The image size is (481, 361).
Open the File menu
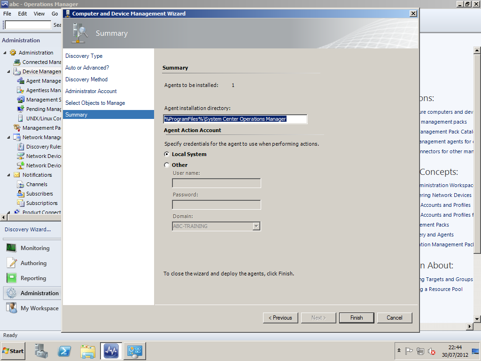7,14
